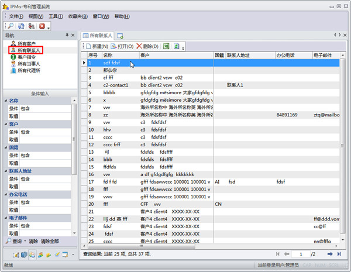Click the edit-note module icon in bottom bar
This screenshot has height=272, width=351.
pos(16,254)
